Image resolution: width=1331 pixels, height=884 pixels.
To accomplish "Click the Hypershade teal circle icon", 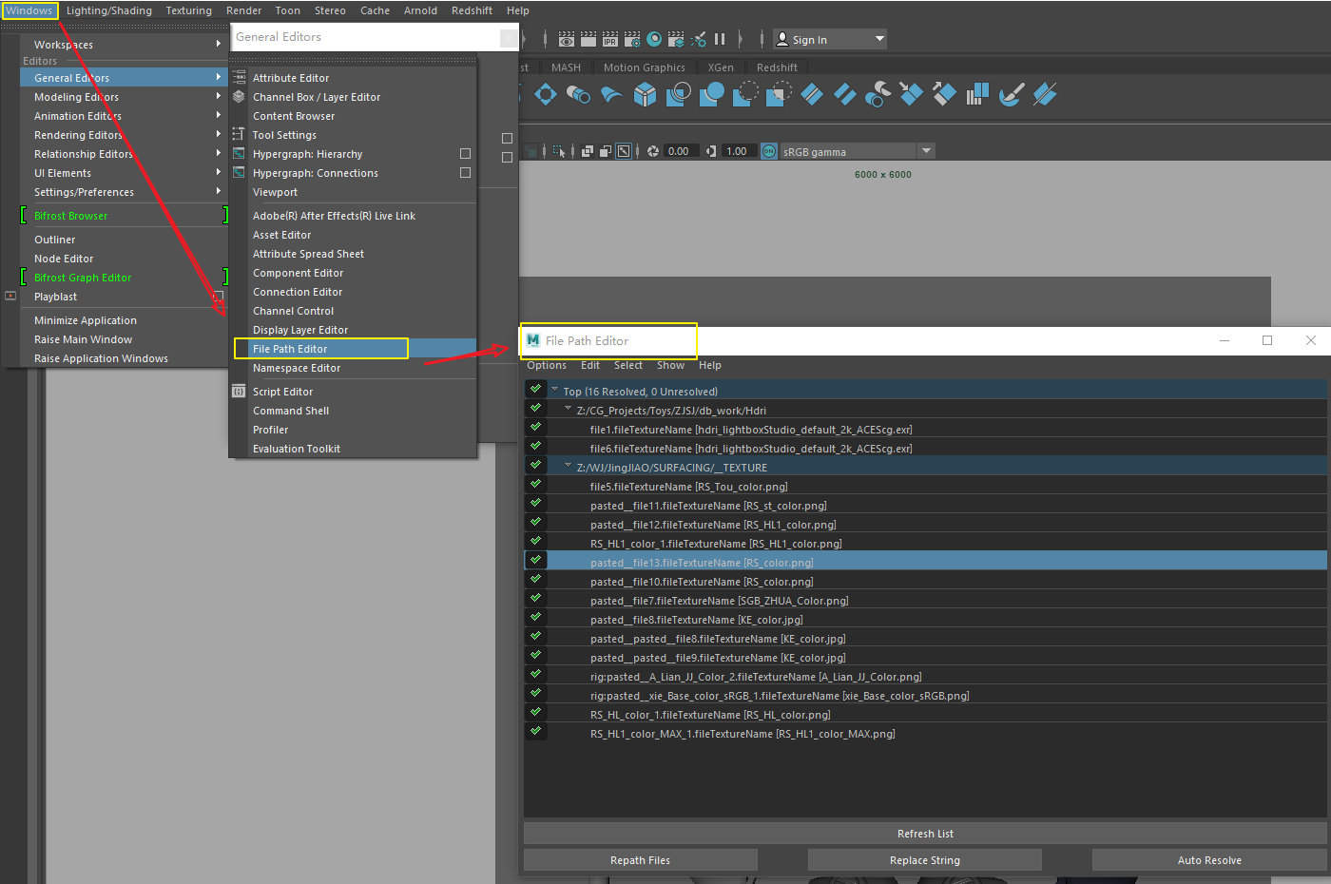I will pyautogui.click(x=654, y=39).
